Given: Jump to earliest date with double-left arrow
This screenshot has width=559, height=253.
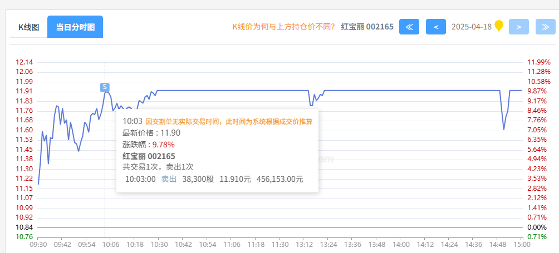Looking at the screenshot, I should pos(409,27).
